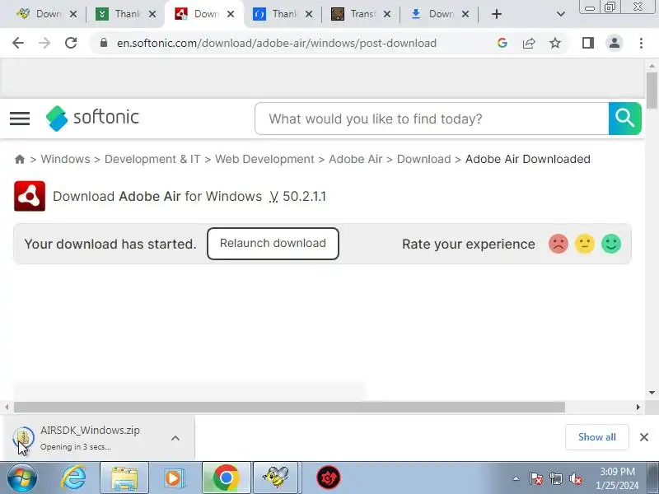Open Development & IT breadcrumb
Screen dimensions: 659x494
(x=152, y=159)
